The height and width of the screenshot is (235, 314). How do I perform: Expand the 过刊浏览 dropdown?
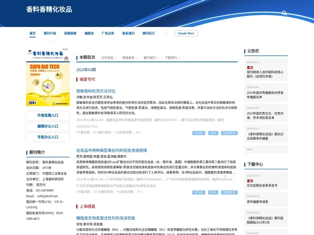(109, 58)
